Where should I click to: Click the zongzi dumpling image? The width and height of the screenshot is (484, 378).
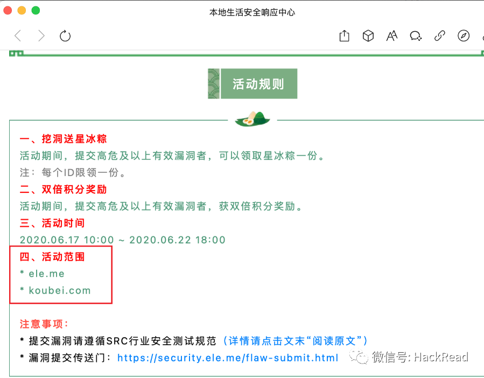tap(252, 119)
